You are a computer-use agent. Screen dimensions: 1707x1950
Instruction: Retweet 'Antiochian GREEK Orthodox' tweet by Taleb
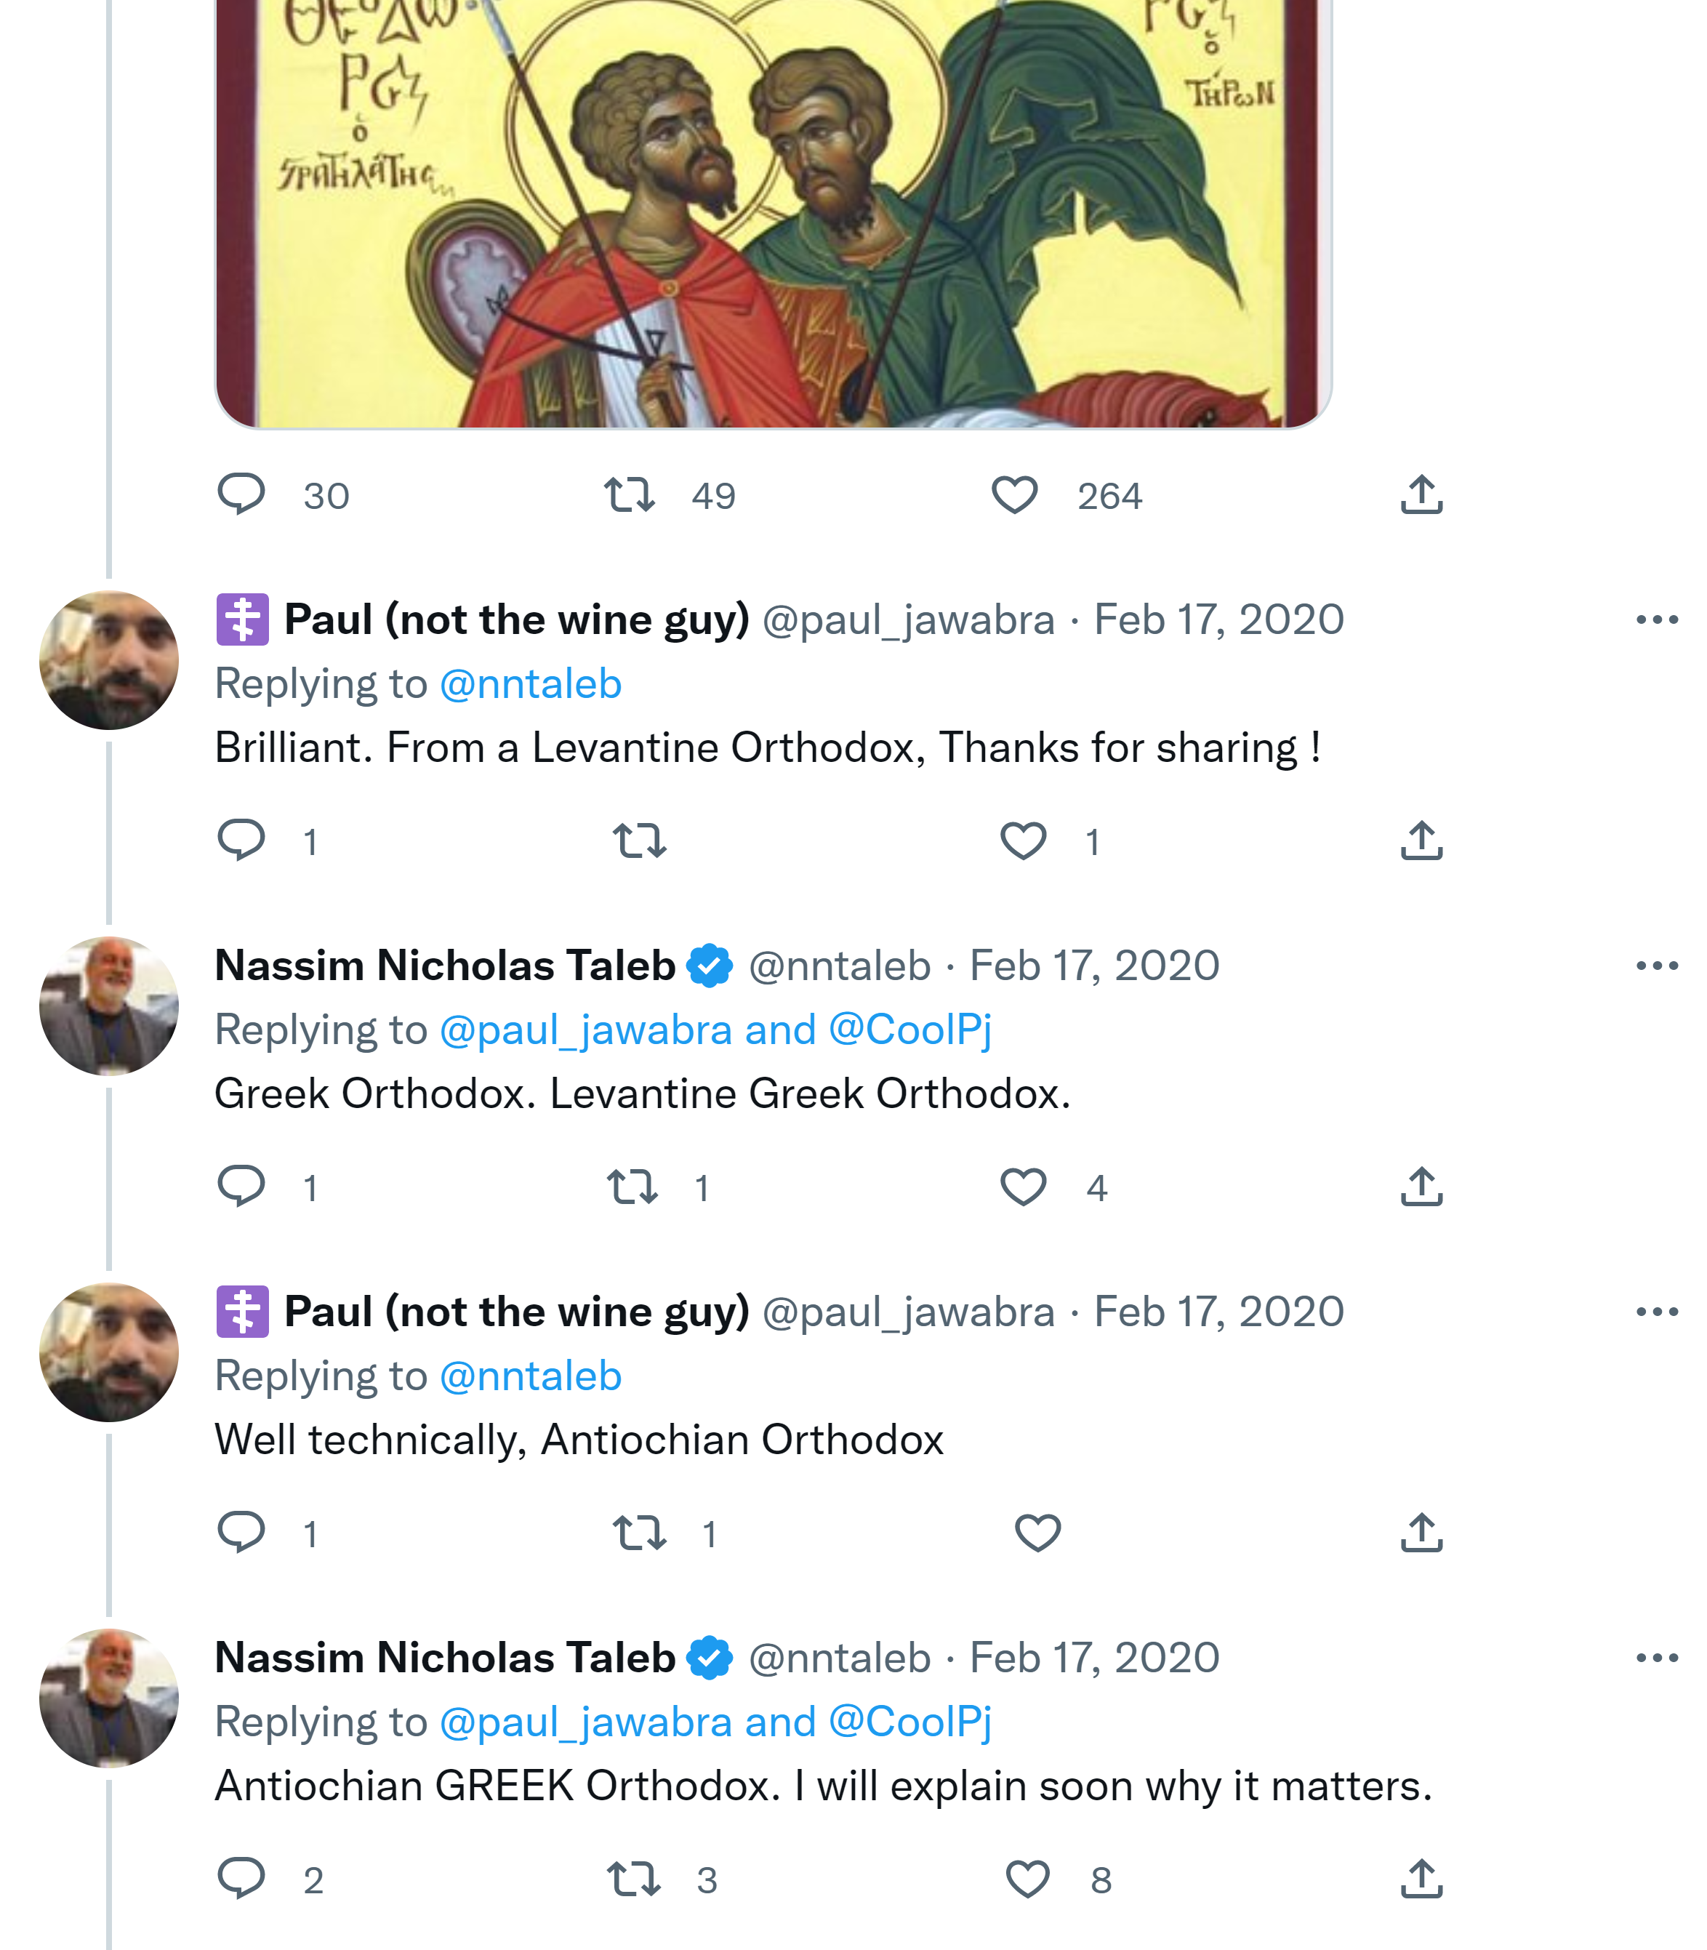633,1879
